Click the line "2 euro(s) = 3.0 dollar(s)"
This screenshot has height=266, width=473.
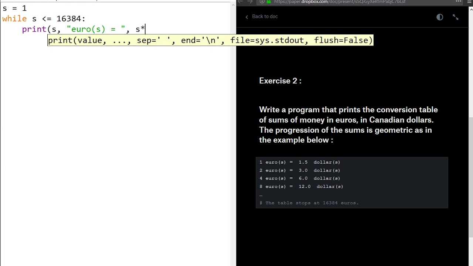coord(300,170)
